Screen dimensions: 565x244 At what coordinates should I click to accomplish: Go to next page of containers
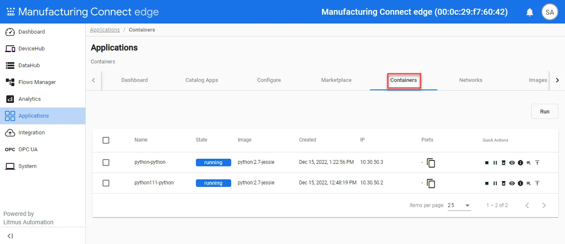(544, 205)
